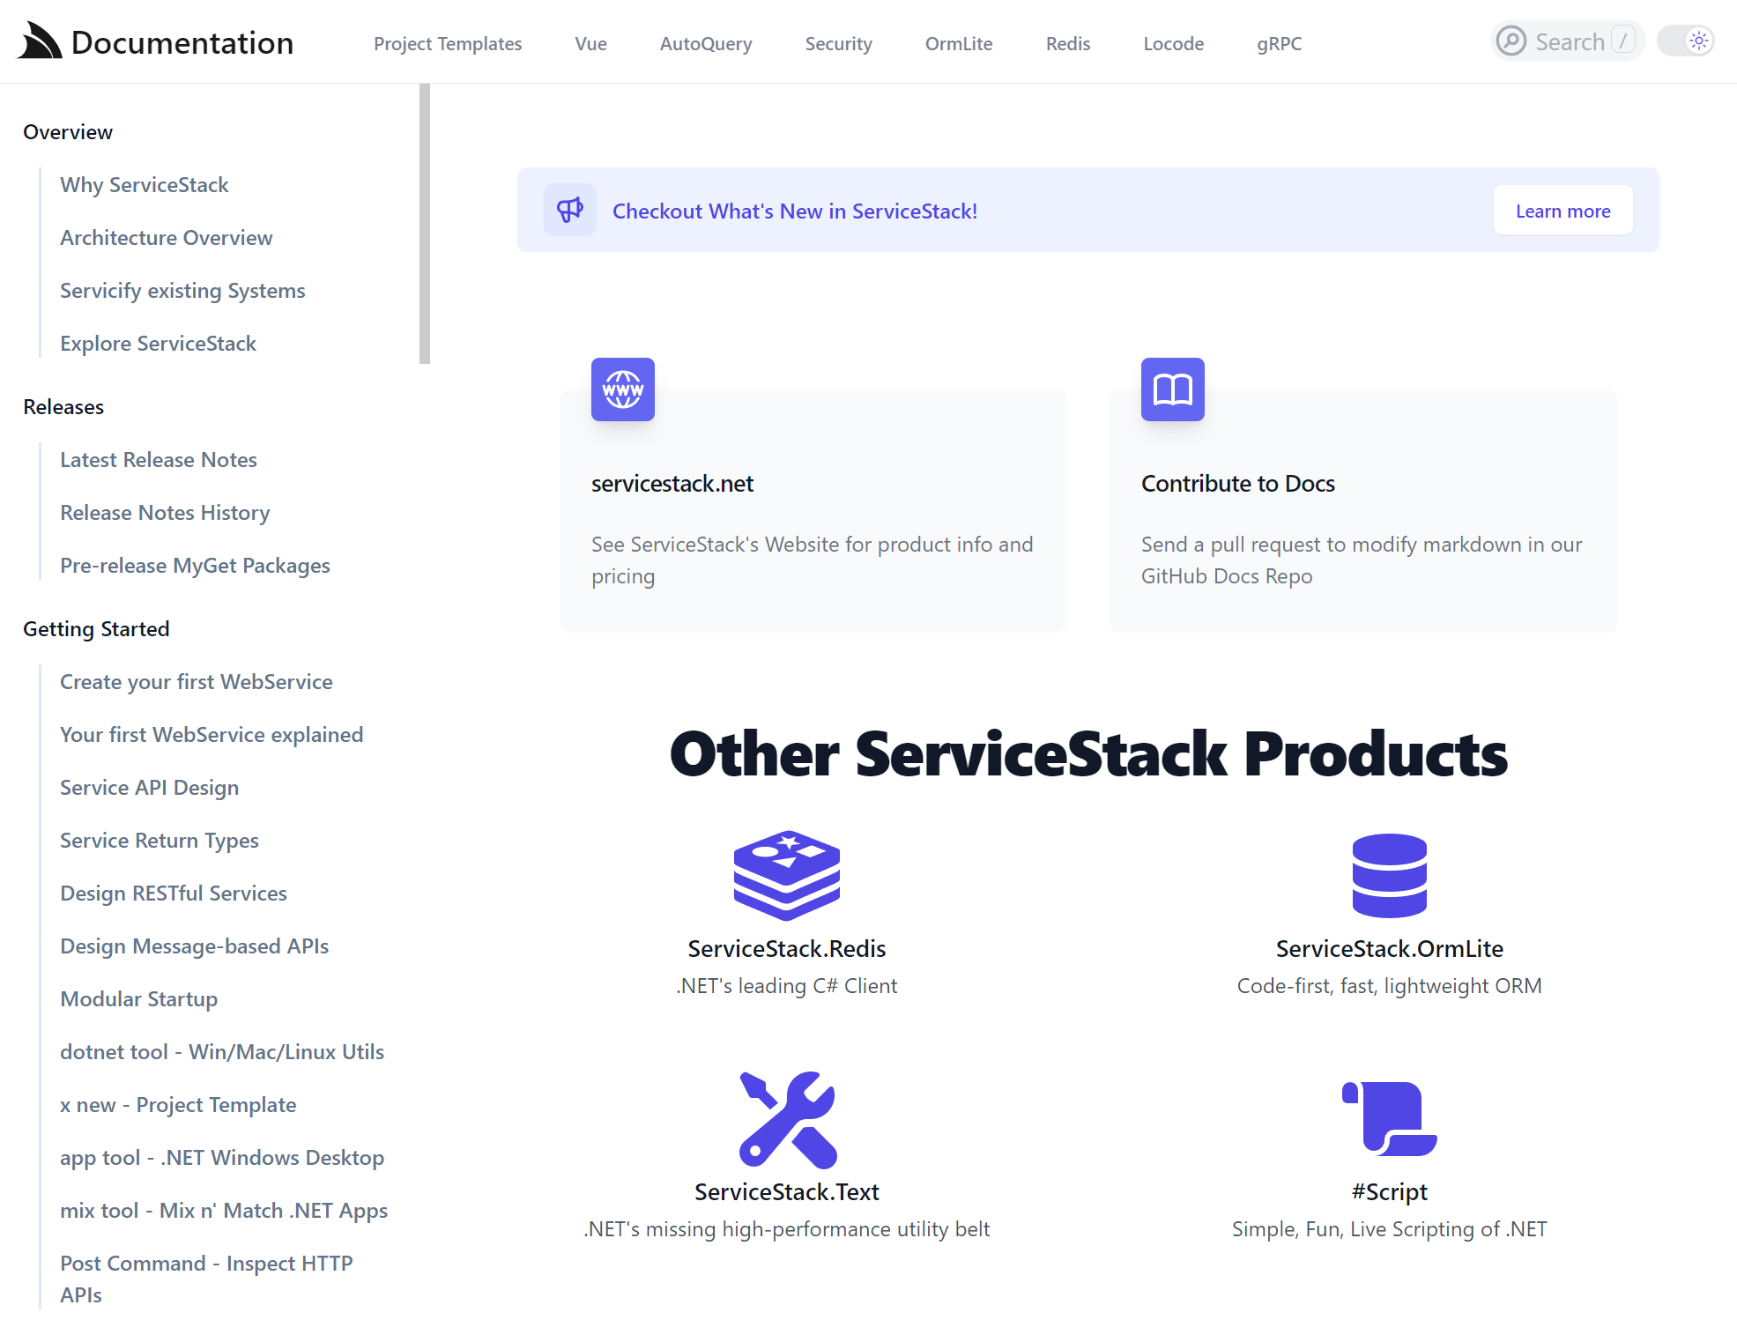Click the Security navigation menu item
This screenshot has height=1320, width=1737.
tap(839, 41)
